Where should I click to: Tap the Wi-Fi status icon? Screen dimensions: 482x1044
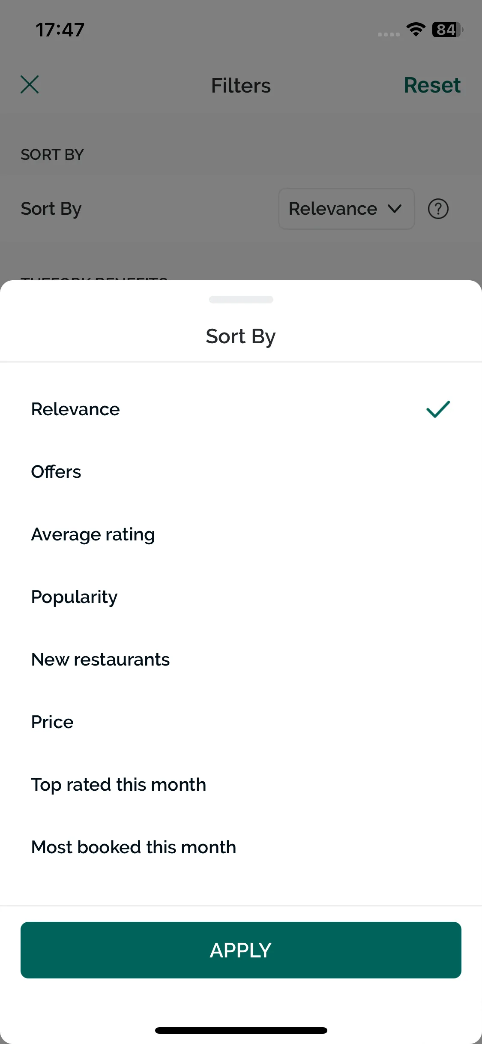coord(416,30)
